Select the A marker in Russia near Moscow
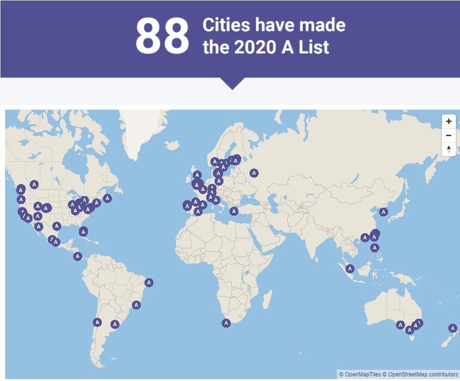 tap(254, 173)
